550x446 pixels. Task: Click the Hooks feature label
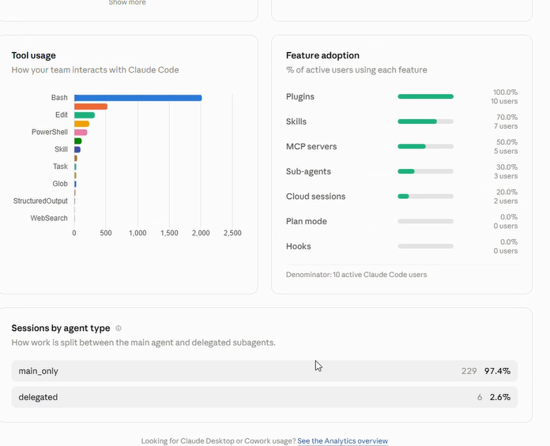tap(299, 246)
